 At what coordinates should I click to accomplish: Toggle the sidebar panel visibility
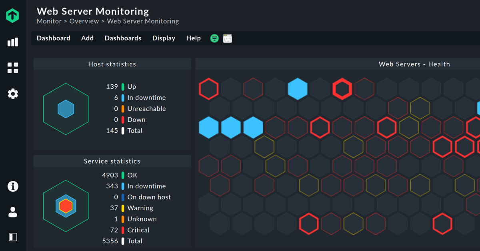pyautogui.click(x=13, y=237)
